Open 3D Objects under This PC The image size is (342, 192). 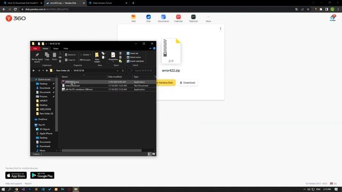pos(44,129)
